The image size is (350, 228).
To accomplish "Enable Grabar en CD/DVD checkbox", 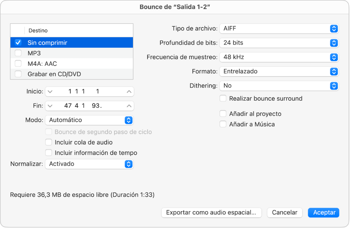I will 18,74.
